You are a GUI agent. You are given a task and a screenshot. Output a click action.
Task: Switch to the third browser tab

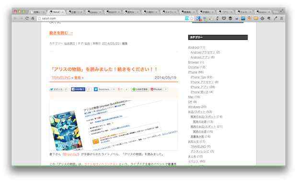tap(75, 12)
